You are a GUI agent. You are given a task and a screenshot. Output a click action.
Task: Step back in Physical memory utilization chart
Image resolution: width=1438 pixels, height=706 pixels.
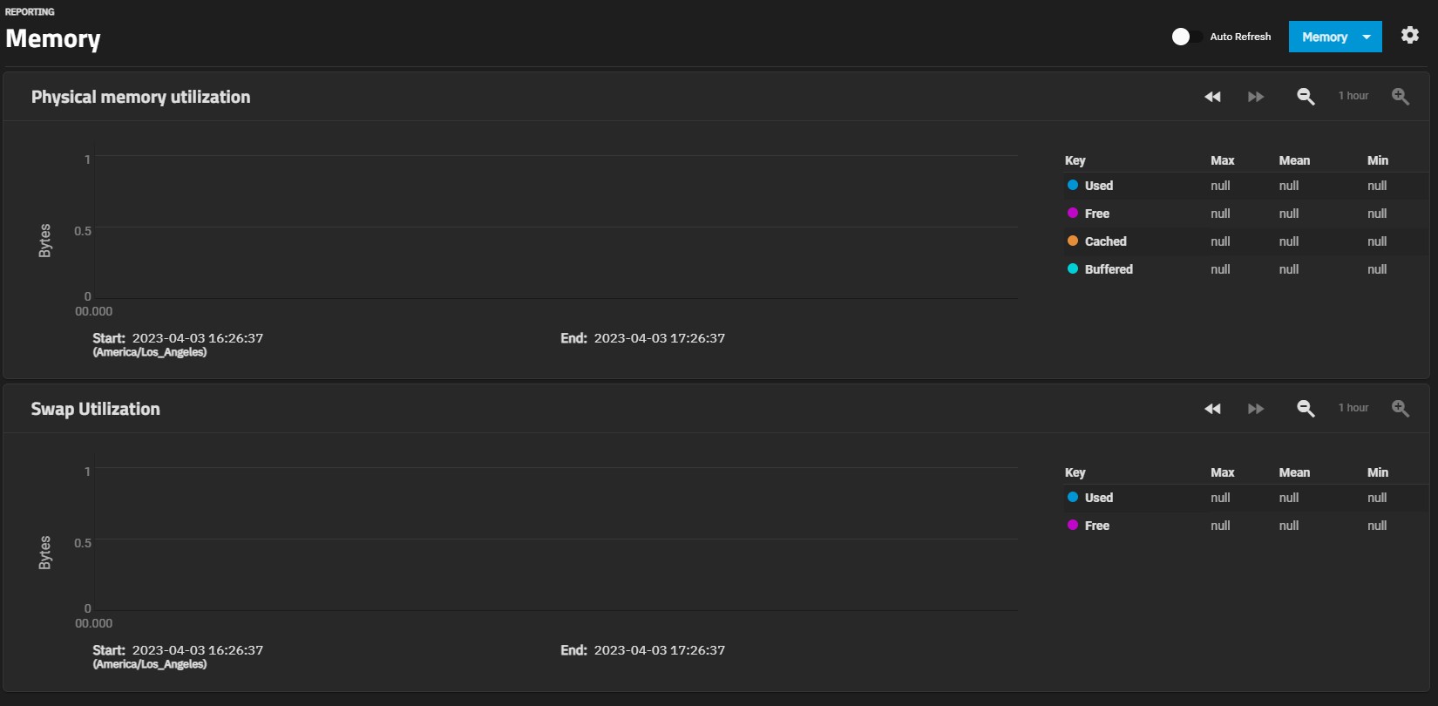(1212, 97)
